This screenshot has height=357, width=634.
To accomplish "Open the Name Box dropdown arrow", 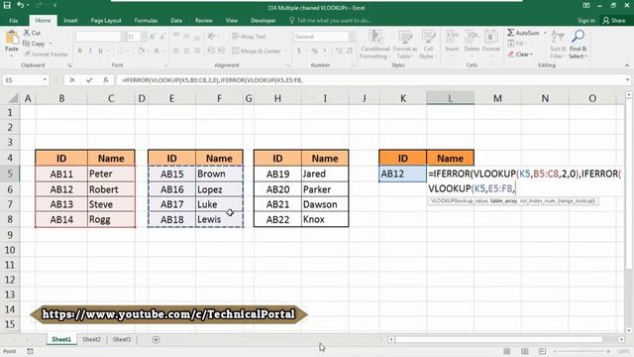I will 45,80.
